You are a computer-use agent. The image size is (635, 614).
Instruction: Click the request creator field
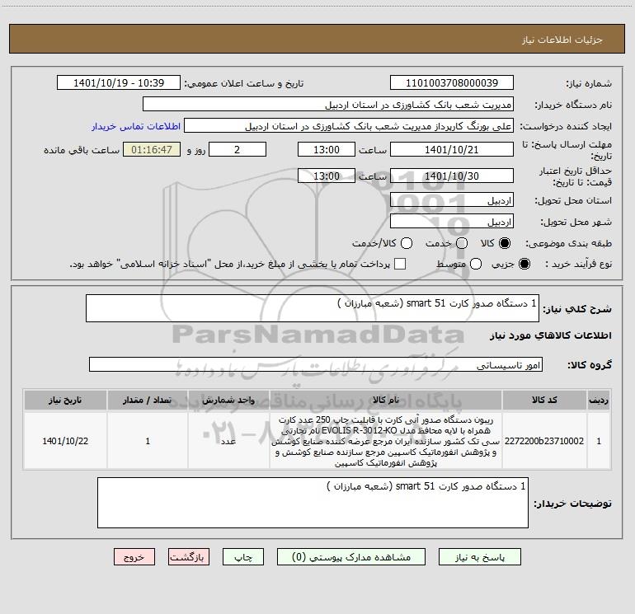(x=349, y=125)
